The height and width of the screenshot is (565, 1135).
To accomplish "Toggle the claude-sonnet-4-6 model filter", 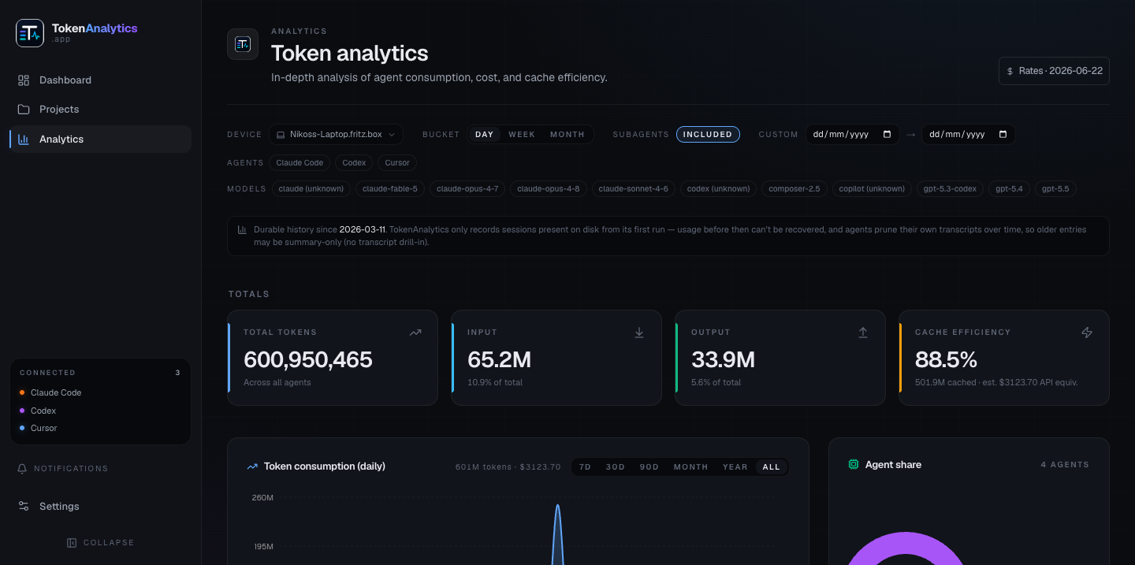I will click(x=634, y=189).
